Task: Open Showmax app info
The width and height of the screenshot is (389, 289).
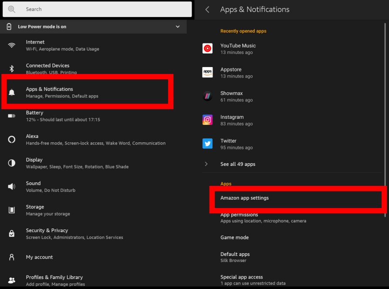Action: [292, 97]
